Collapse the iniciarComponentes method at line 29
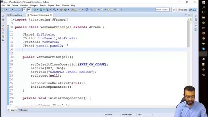The height and width of the screenshot is (117, 208). pyautogui.click(x=14, y=98)
